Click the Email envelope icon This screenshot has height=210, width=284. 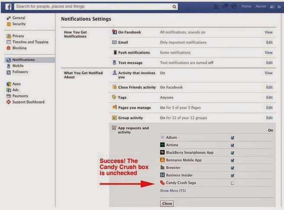coord(114,42)
